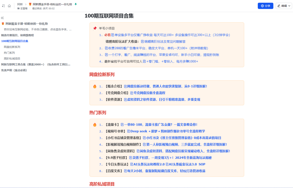Image resolution: width=293 pixels, height=188 pixels.
Task: Click the globe icon inside the share button
Action: [x=262, y=6]
